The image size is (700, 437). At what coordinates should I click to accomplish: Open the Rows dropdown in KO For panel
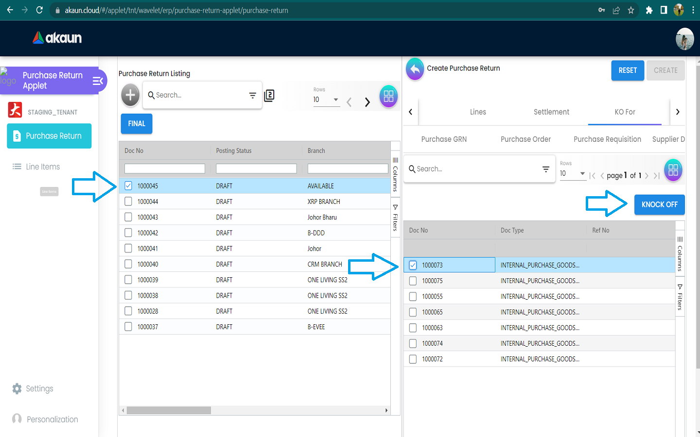(573, 173)
